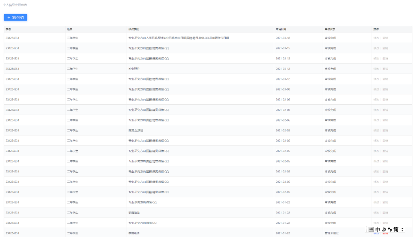Toggle the 中 Chinese/English IME mode icon
This screenshot has height=237, width=414.
point(378,230)
